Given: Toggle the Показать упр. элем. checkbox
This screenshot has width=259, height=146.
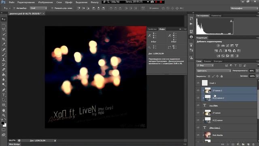Looking at the screenshot, I should pyautogui.click(x=52, y=8).
